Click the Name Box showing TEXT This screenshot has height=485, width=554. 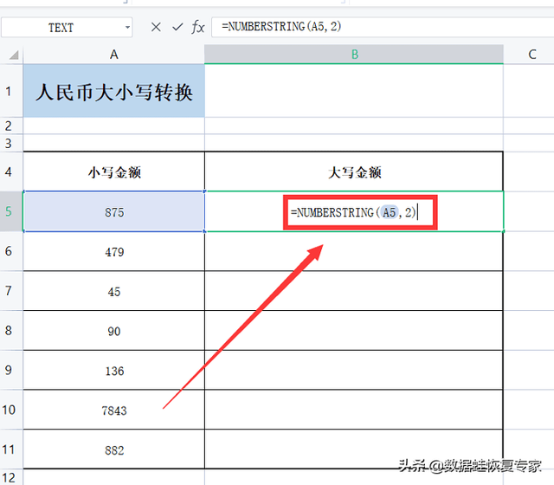67,27
